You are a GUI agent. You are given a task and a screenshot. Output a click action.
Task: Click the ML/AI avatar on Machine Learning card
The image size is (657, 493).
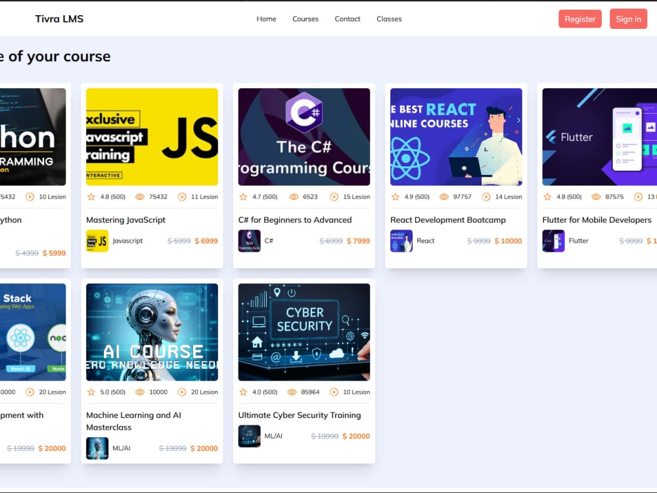pyautogui.click(x=97, y=448)
